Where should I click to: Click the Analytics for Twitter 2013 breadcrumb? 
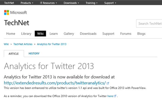point(52,44)
